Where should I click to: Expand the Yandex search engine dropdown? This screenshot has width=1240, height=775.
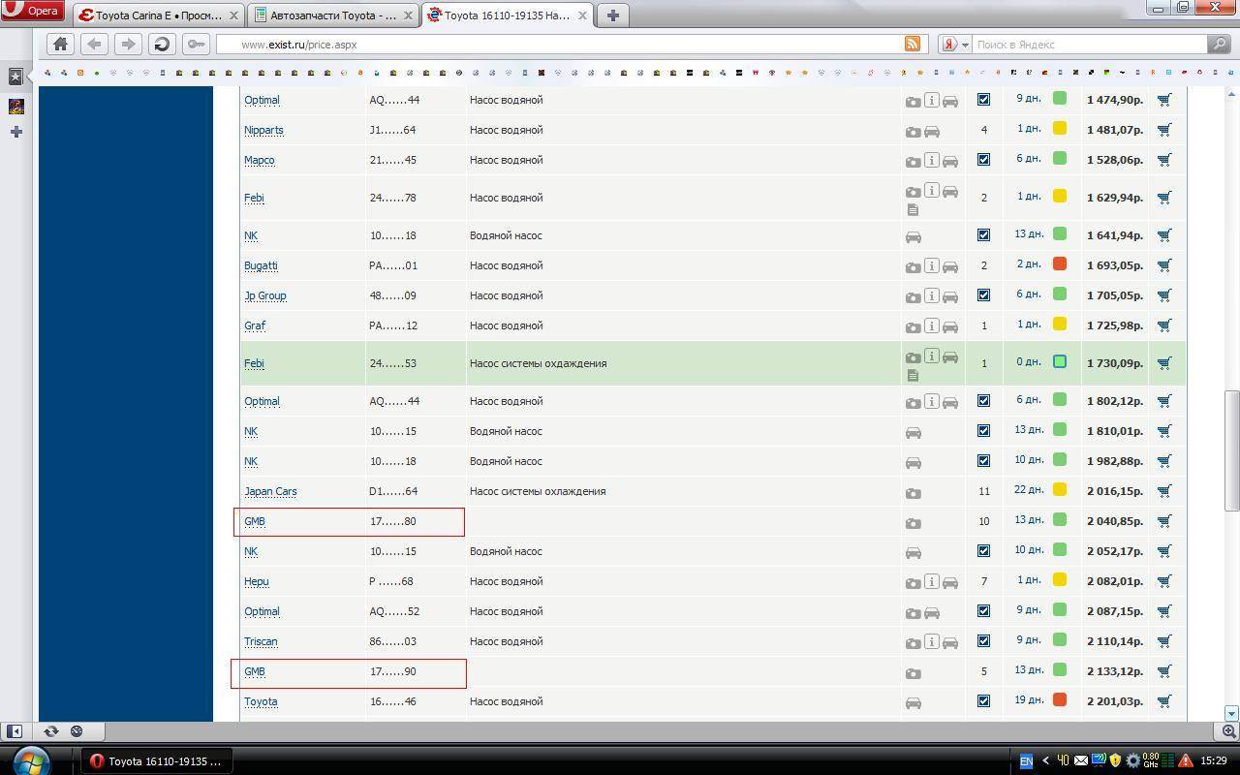pyautogui.click(x=965, y=45)
